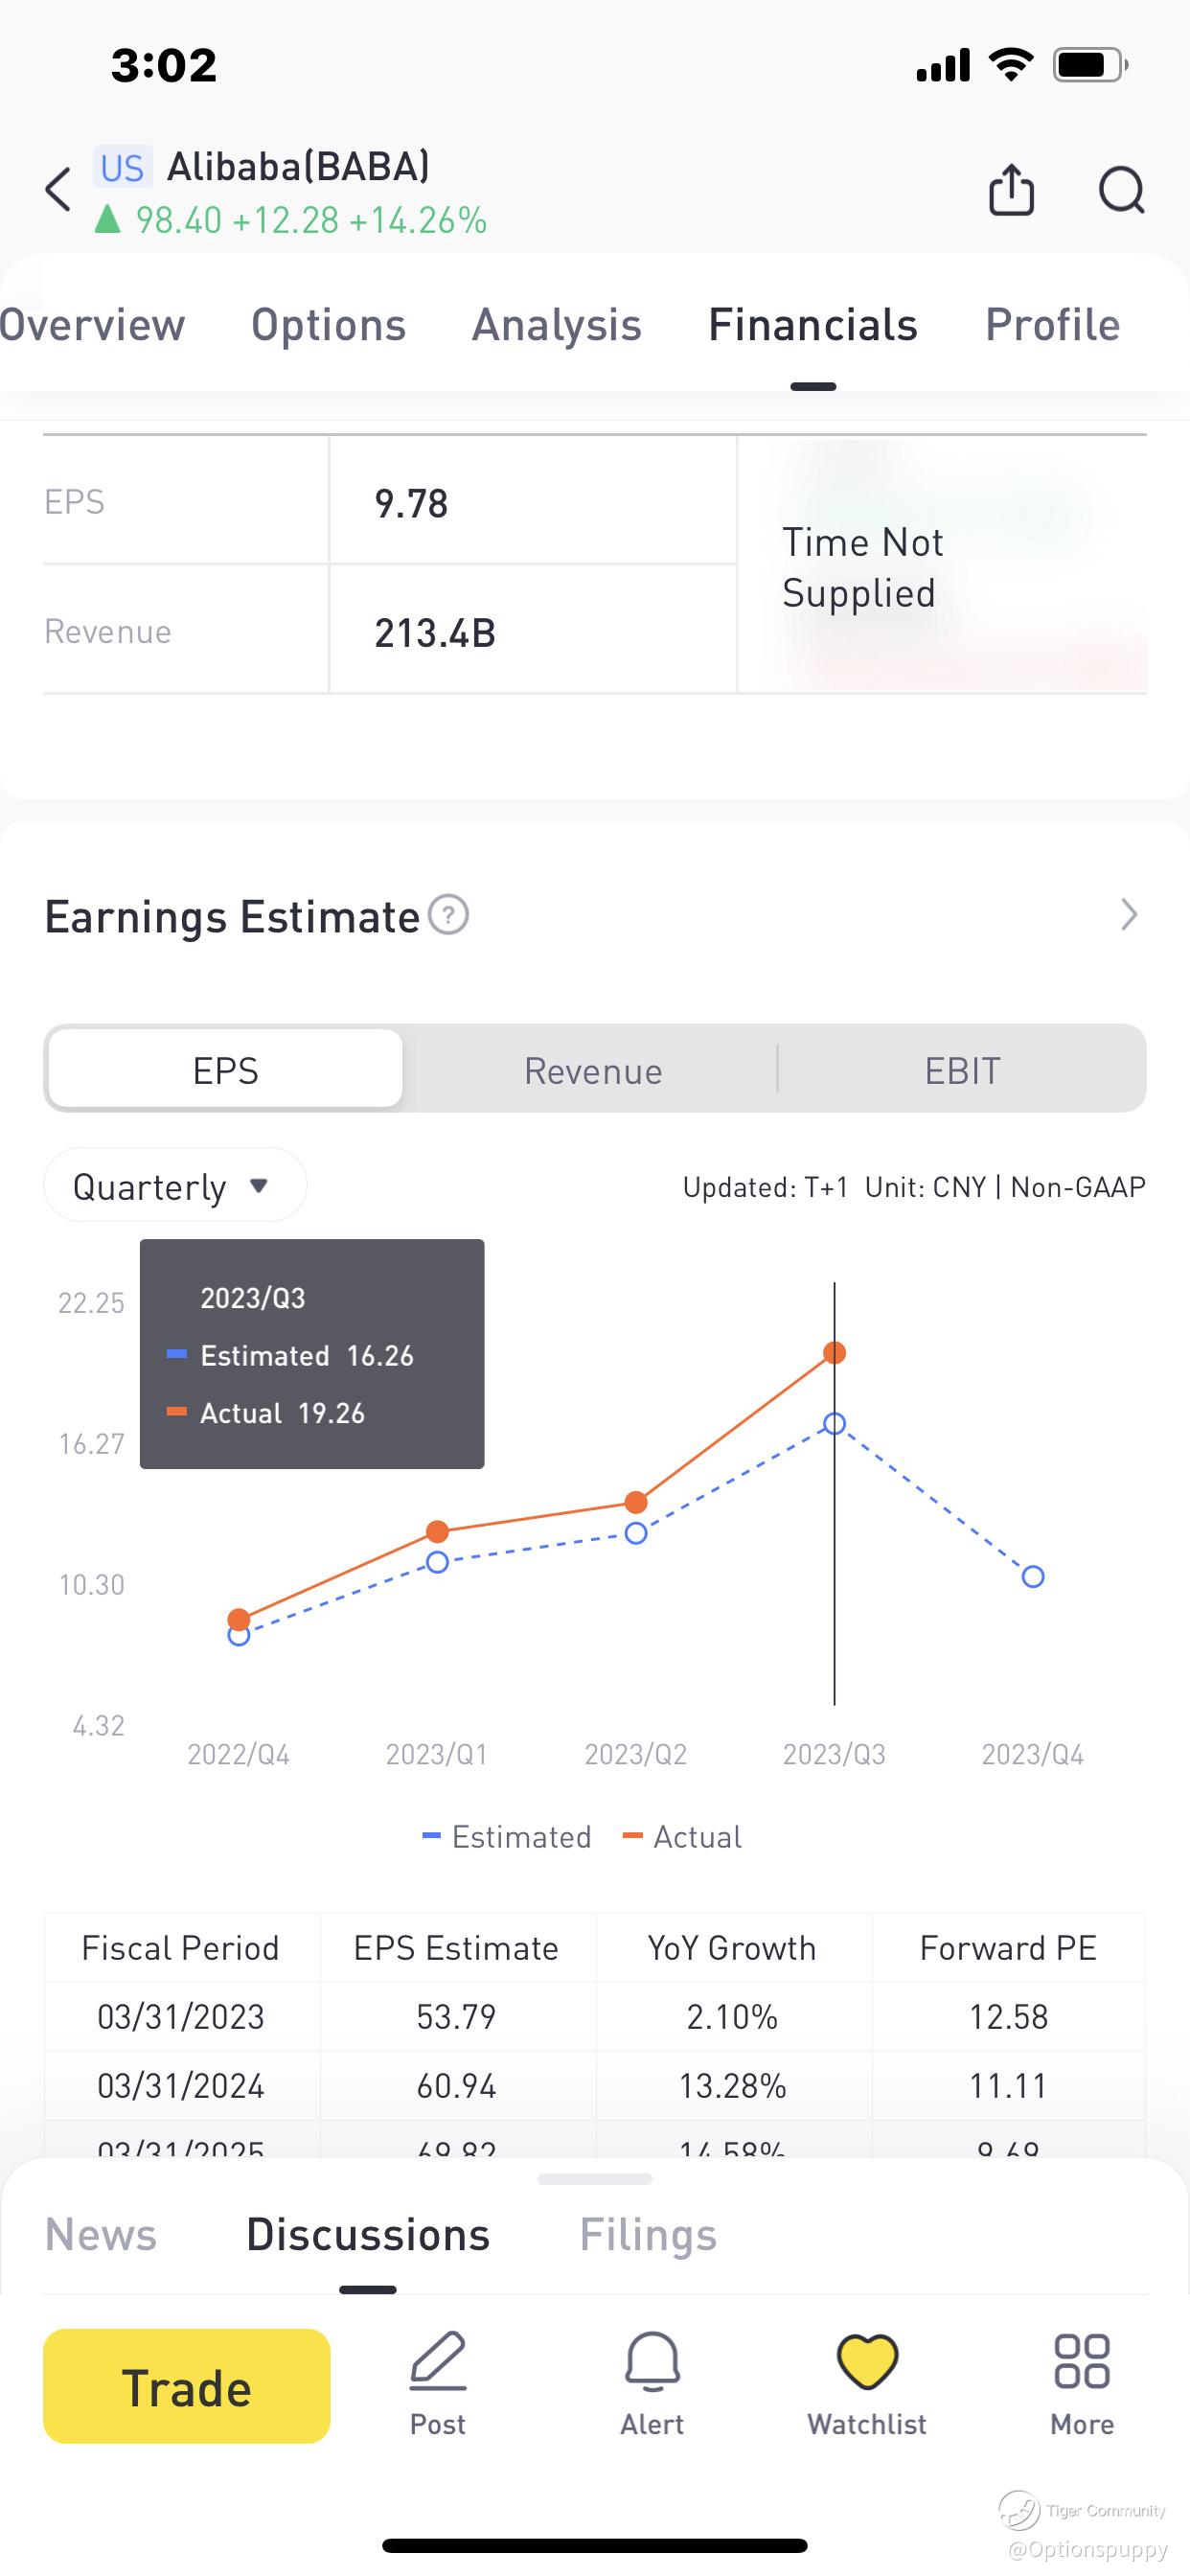Switch to the Revenue segment
The image size is (1190, 2576).
click(593, 1070)
